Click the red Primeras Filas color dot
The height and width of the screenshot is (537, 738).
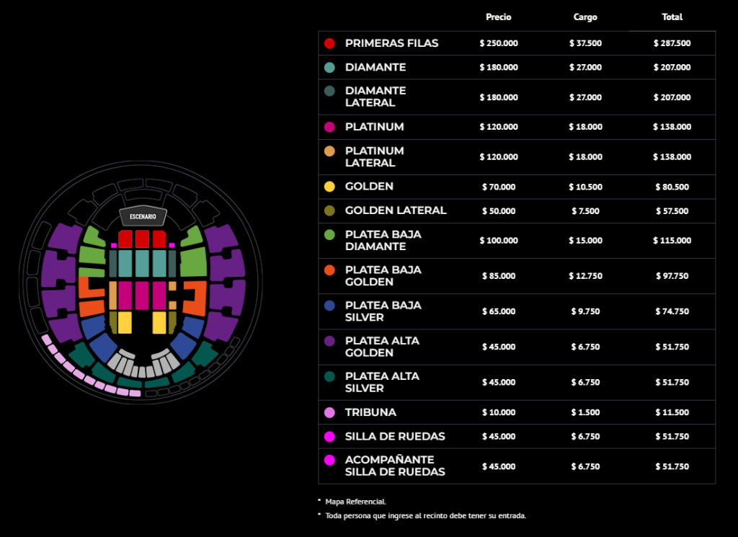point(330,43)
